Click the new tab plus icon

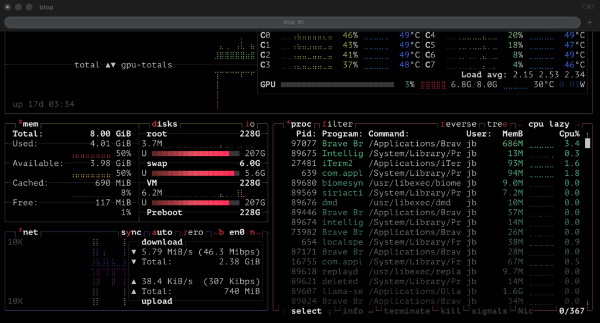click(589, 22)
